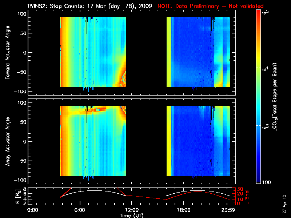Click the '-100' tick on Toward Actuator axis
The width and height of the screenshot is (291, 218).
pyautogui.click(x=20, y=92)
